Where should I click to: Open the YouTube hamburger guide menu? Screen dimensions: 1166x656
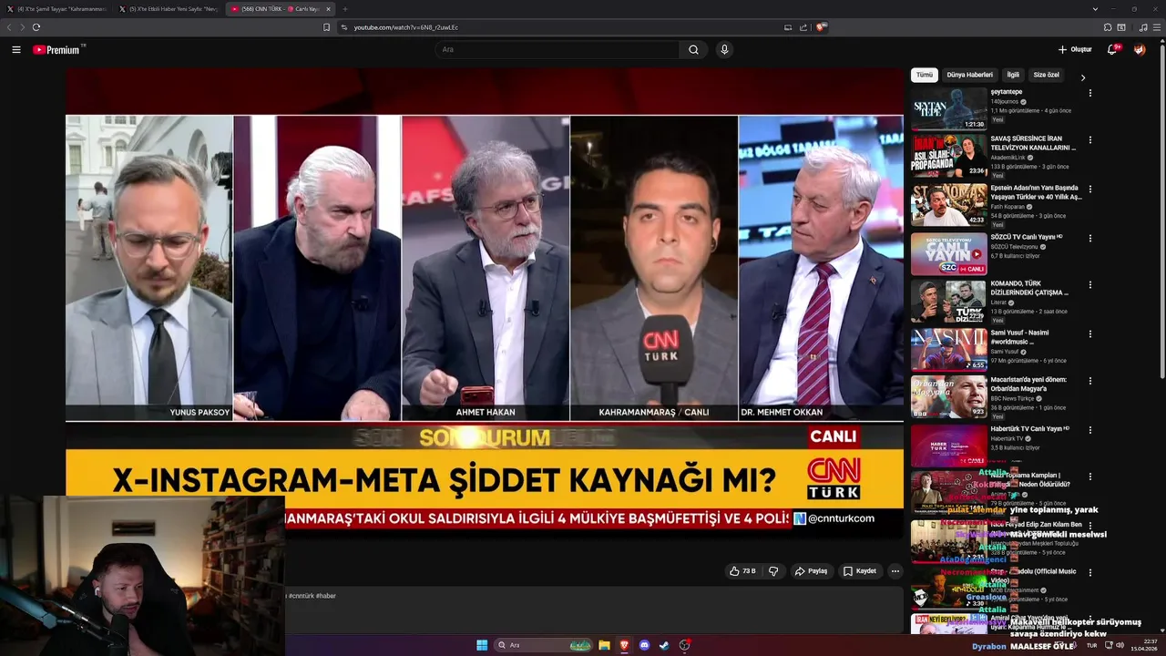(16, 49)
